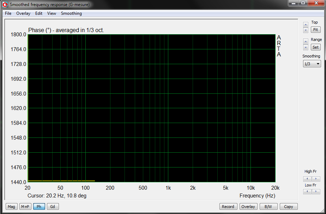This screenshot has width=326, height=214.
Task: Select the Ph phase view
Action: (x=39, y=207)
